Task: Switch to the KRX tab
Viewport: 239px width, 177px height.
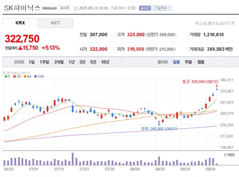Action: click(20, 23)
